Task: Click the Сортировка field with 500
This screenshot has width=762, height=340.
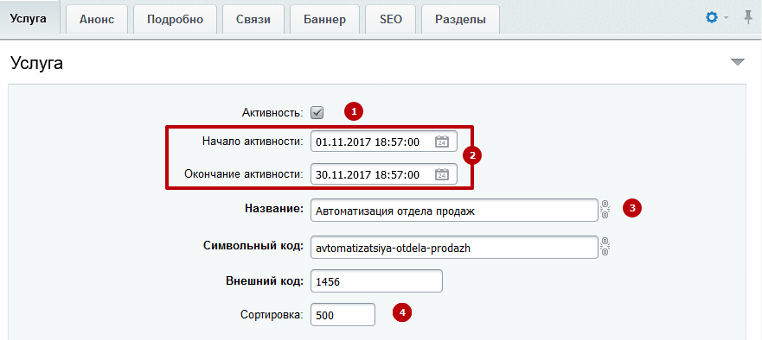Action: [343, 314]
